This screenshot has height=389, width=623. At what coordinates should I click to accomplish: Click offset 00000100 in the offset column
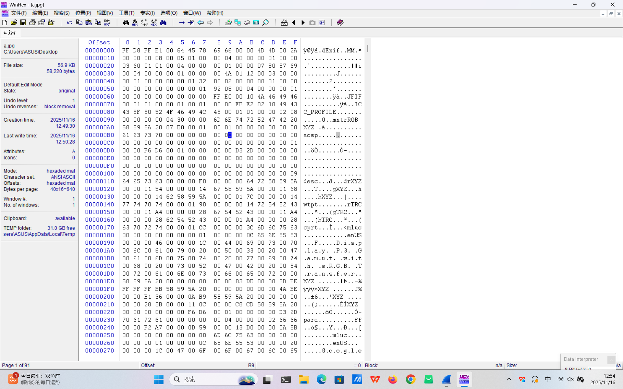coord(100,173)
